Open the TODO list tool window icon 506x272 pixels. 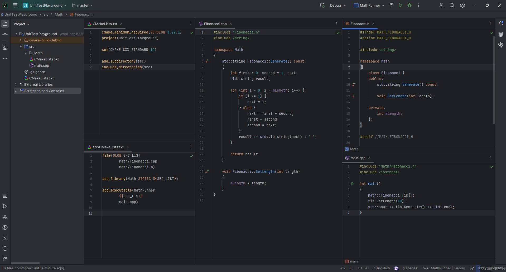point(5,196)
